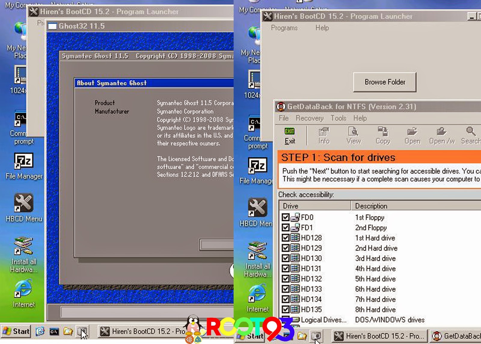Disable scanning of HD130 3rd Hard drive
The image size is (481, 344).
(x=286, y=258)
